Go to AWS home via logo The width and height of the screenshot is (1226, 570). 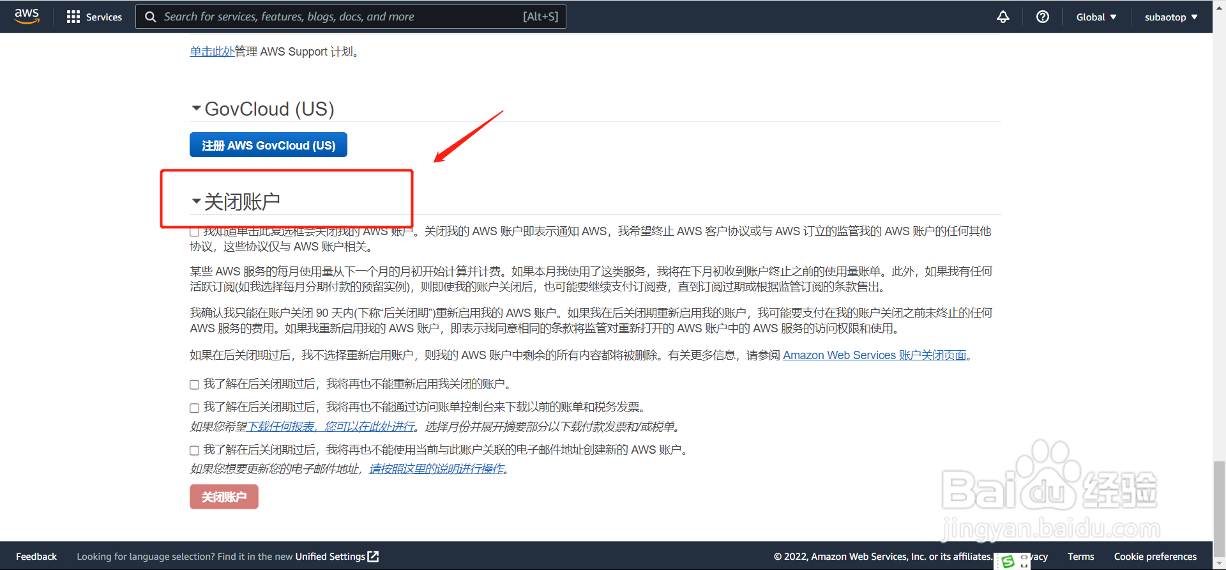coord(27,17)
